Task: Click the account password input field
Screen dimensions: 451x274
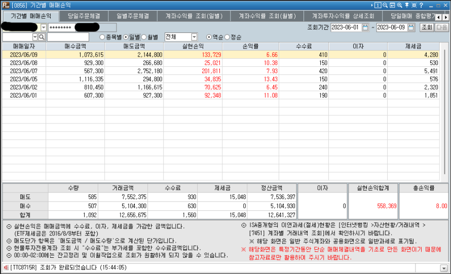Action: 60,27
